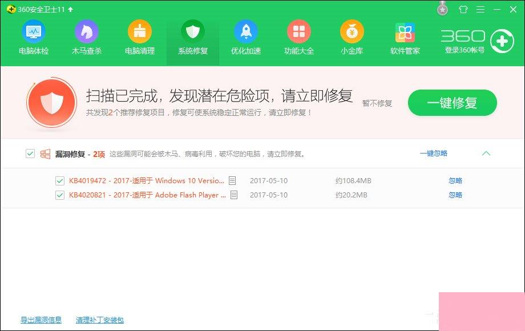Open the main menu hamburger icon

480,9
